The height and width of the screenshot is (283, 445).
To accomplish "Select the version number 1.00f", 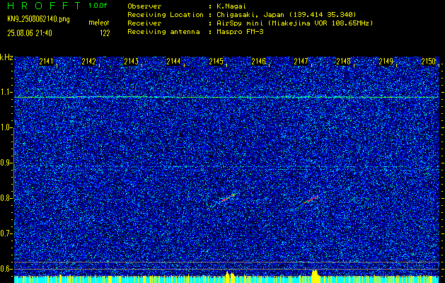I will [98, 6].
